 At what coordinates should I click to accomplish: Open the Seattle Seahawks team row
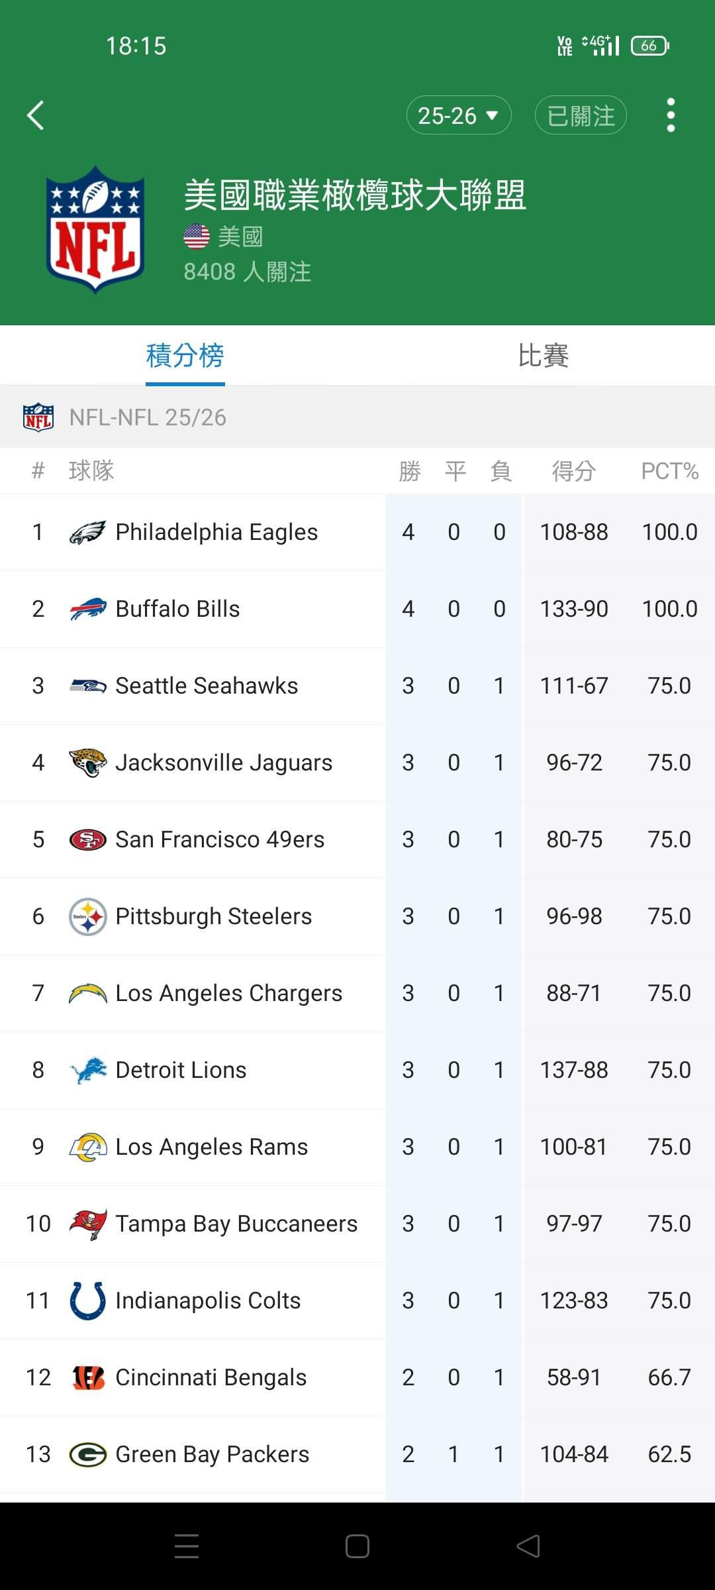(x=207, y=686)
